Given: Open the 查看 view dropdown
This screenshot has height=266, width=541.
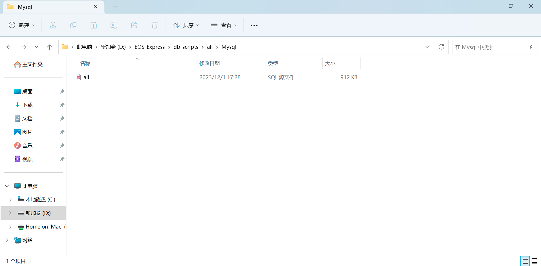Looking at the screenshot, I should tap(223, 25).
